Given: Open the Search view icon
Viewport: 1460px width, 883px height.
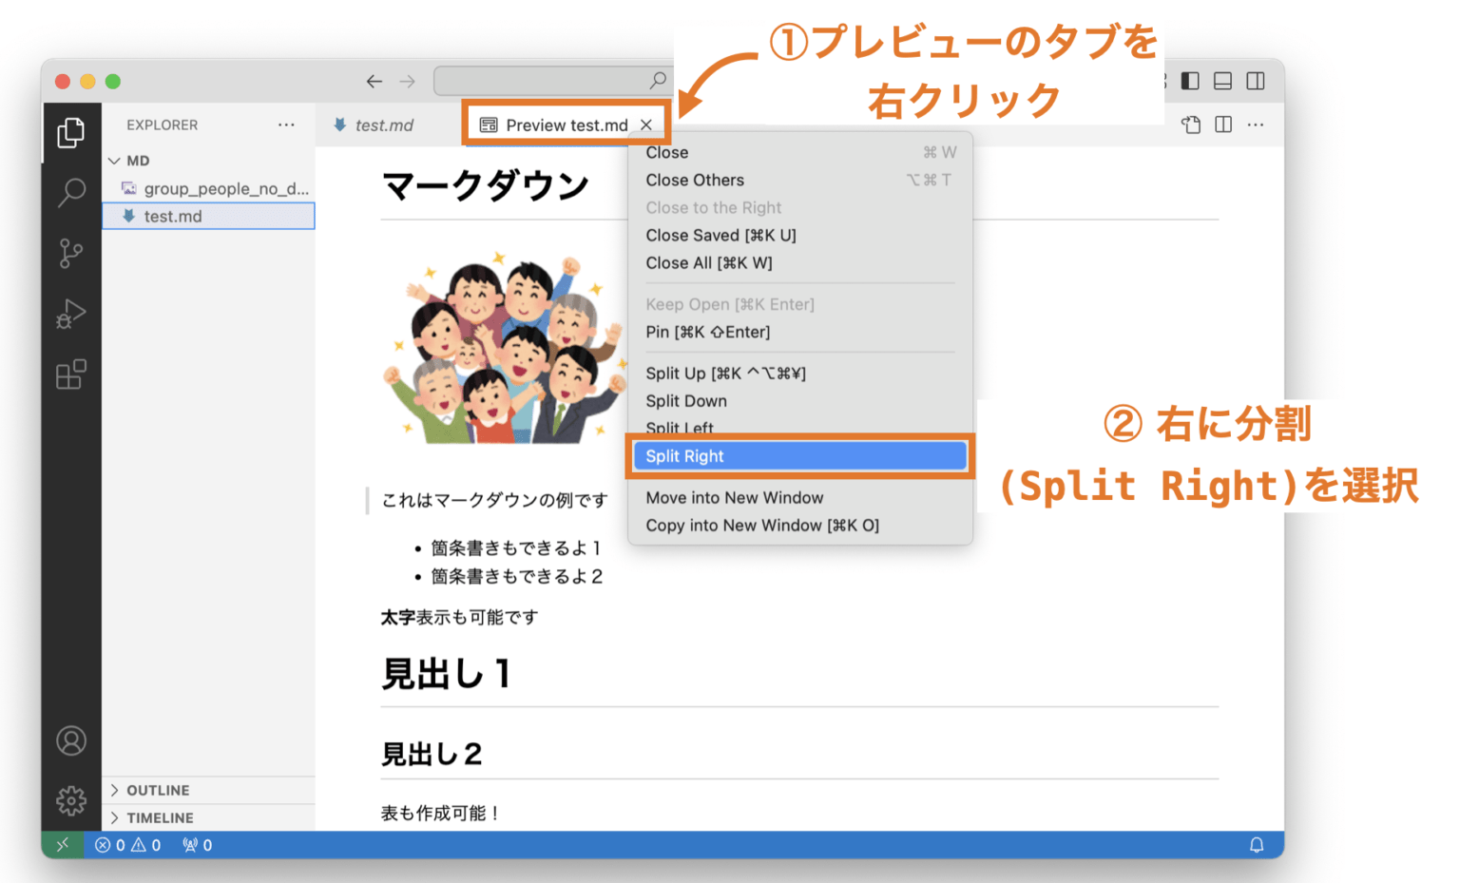Looking at the screenshot, I should click(71, 193).
